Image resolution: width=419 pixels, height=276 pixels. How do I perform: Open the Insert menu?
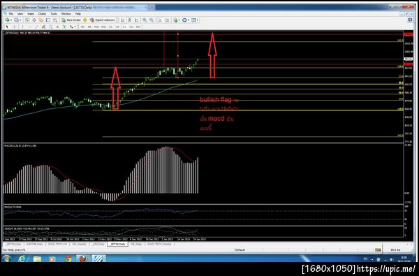click(x=31, y=14)
